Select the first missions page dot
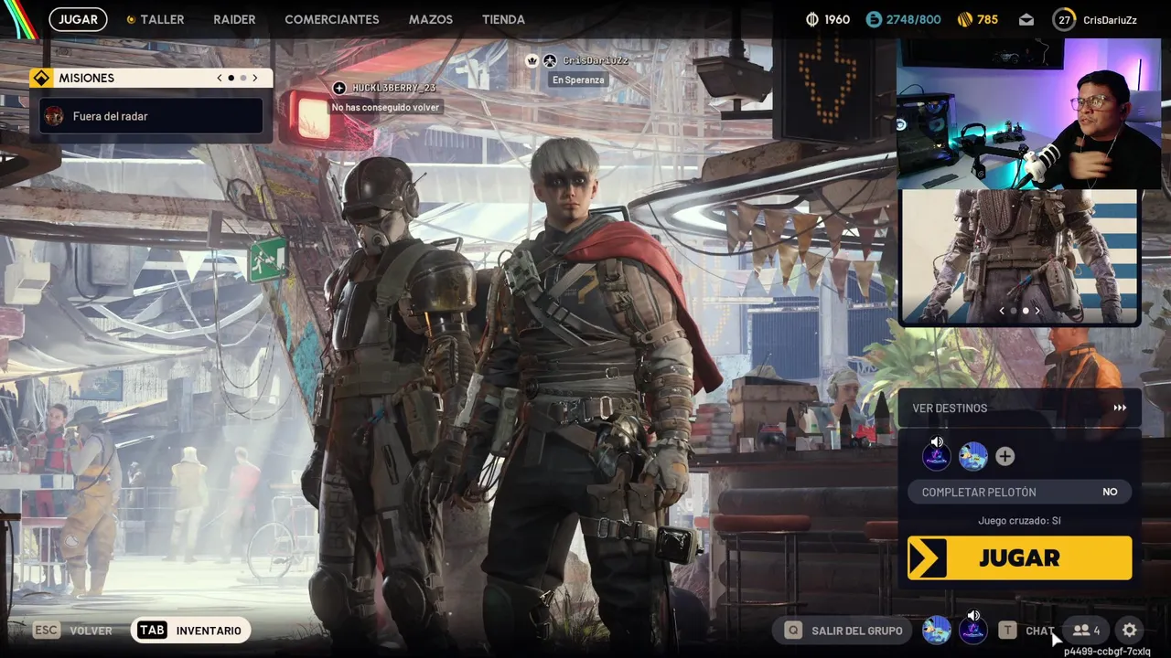 (231, 78)
